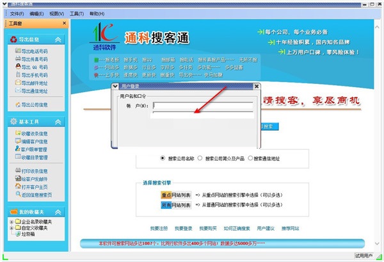The image size is (384, 262).
Task: Click 打开客户主页 home icon
Action: (x=18, y=186)
